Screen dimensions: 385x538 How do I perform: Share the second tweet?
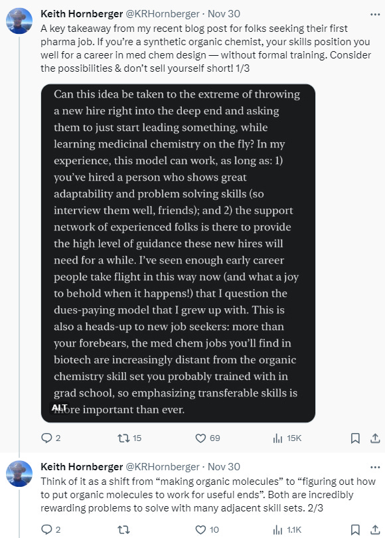[x=375, y=530]
